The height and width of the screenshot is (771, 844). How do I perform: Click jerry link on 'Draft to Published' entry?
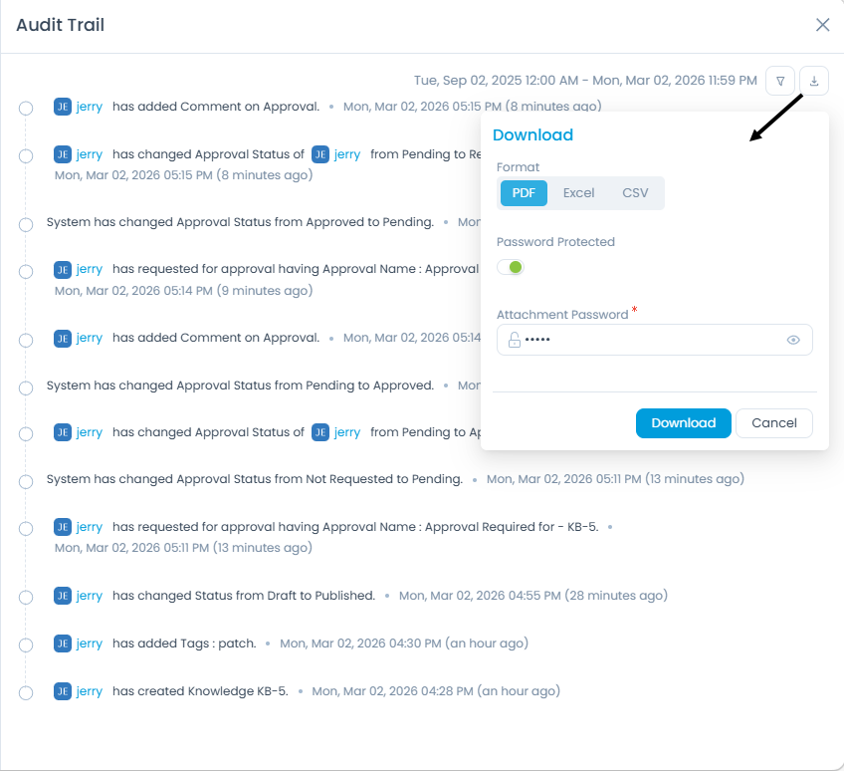tap(91, 595)
